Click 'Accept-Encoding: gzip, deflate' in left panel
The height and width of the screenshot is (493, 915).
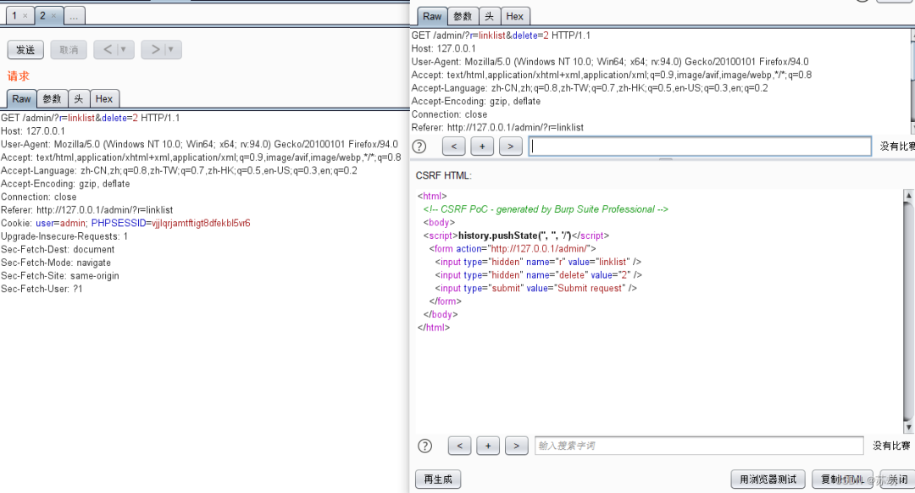[65, 184]
